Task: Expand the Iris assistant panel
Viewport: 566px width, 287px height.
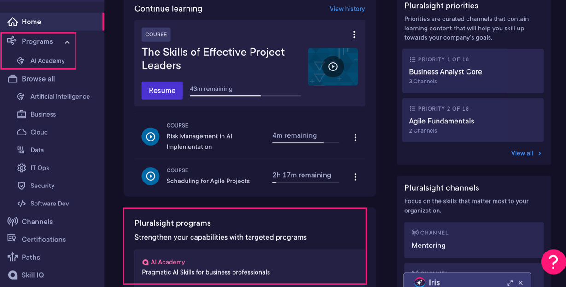Action: [x=510, y=282]
